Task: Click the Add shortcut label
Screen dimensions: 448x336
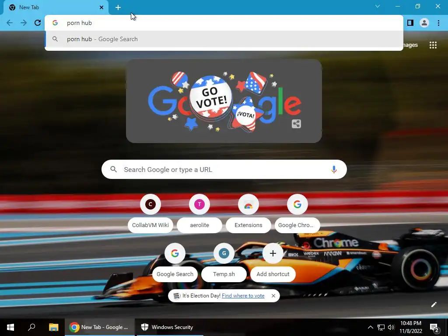Action: click(273, 274)
